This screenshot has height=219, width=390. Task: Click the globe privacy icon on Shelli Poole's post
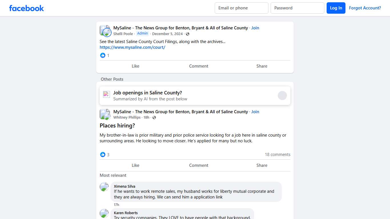(188, 34)
